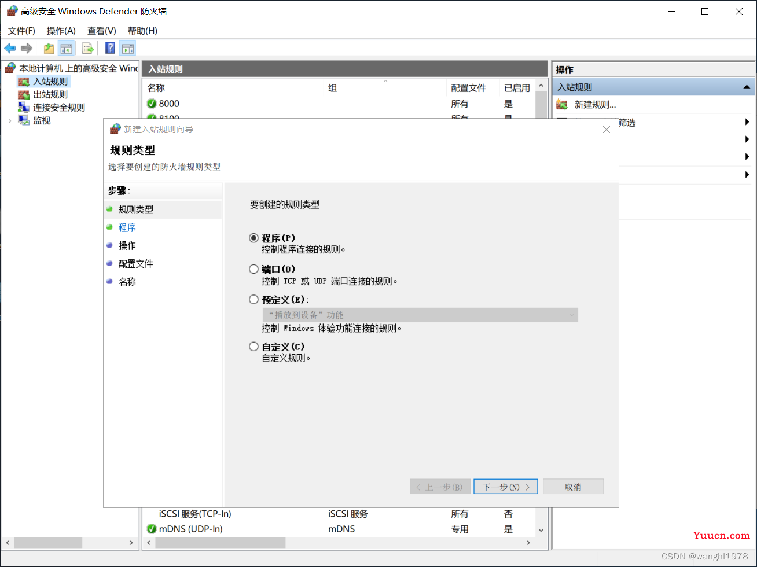The height and width of the screenshot is (567, 757).
Task: Click the tree pane horizontal scroll left arrow
Action: pos(8,543)
